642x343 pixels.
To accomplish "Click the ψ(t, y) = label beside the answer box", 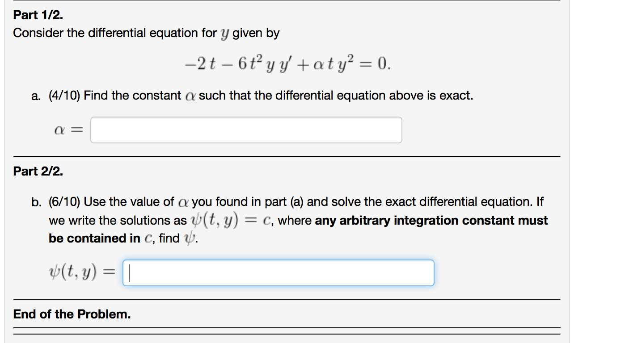I will 80,272.
